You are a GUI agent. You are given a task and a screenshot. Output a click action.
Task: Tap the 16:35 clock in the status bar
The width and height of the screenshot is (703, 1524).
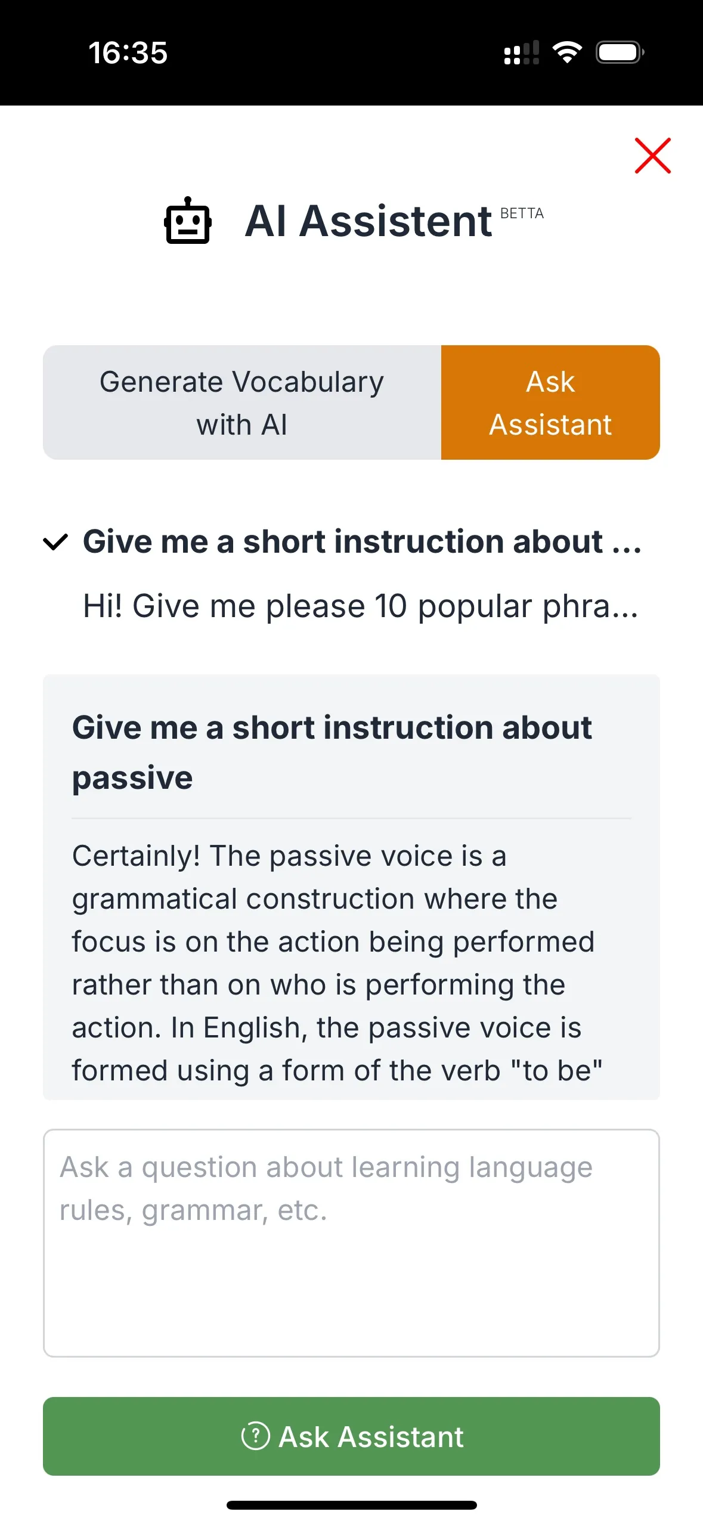tap(128, 52)
